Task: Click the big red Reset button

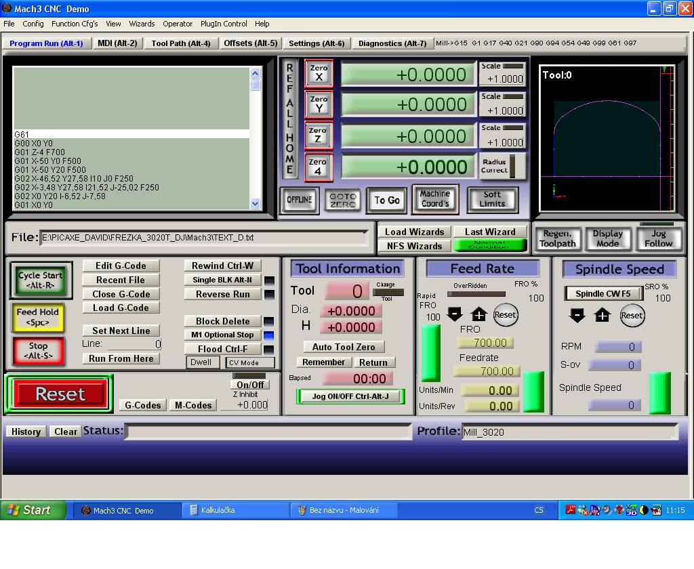Action: pyautogui.click(x=60, y=394)
